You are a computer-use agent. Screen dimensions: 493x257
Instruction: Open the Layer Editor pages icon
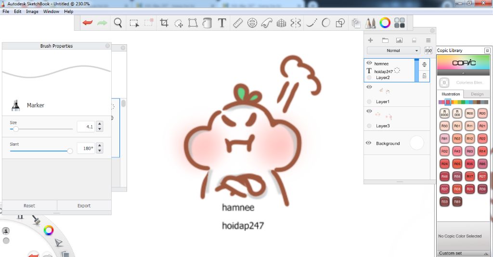pyautogui.click(x=356, y=23)
